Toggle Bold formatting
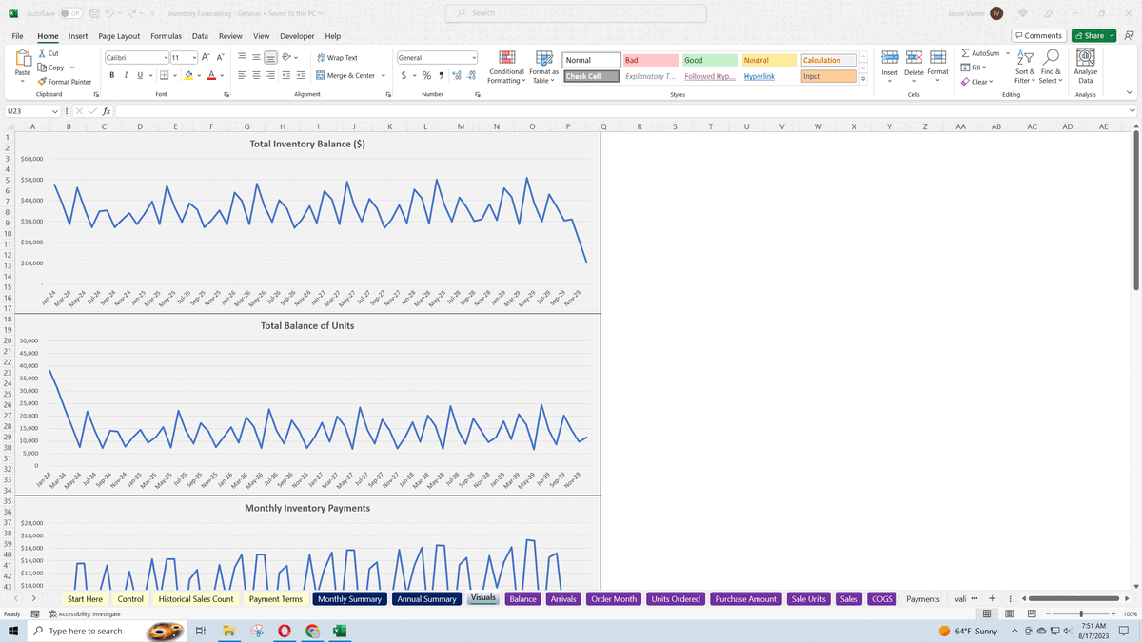Image resolution: width=1142 pixels, height=642 pixels. click(x=112, y=75)
